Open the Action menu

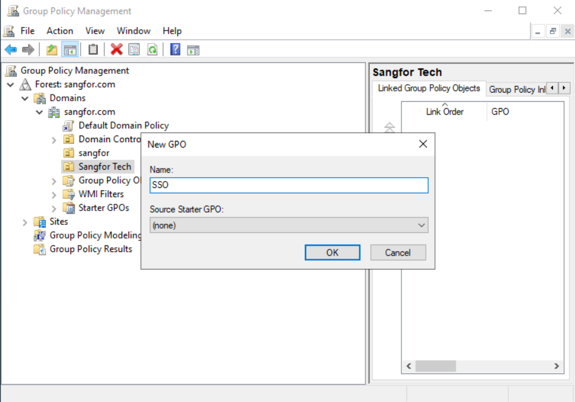pyautogui.click(x=59, y=31)
